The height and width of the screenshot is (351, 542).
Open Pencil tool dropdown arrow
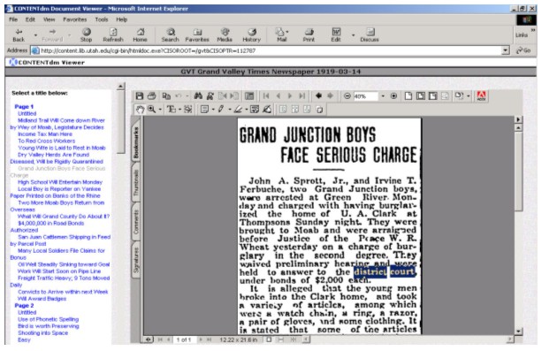[230, 110]
